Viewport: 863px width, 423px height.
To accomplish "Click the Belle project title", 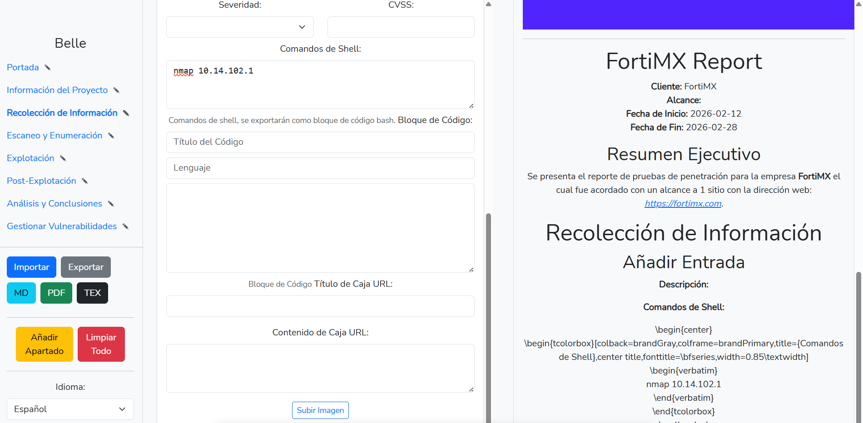I will 70,43.
